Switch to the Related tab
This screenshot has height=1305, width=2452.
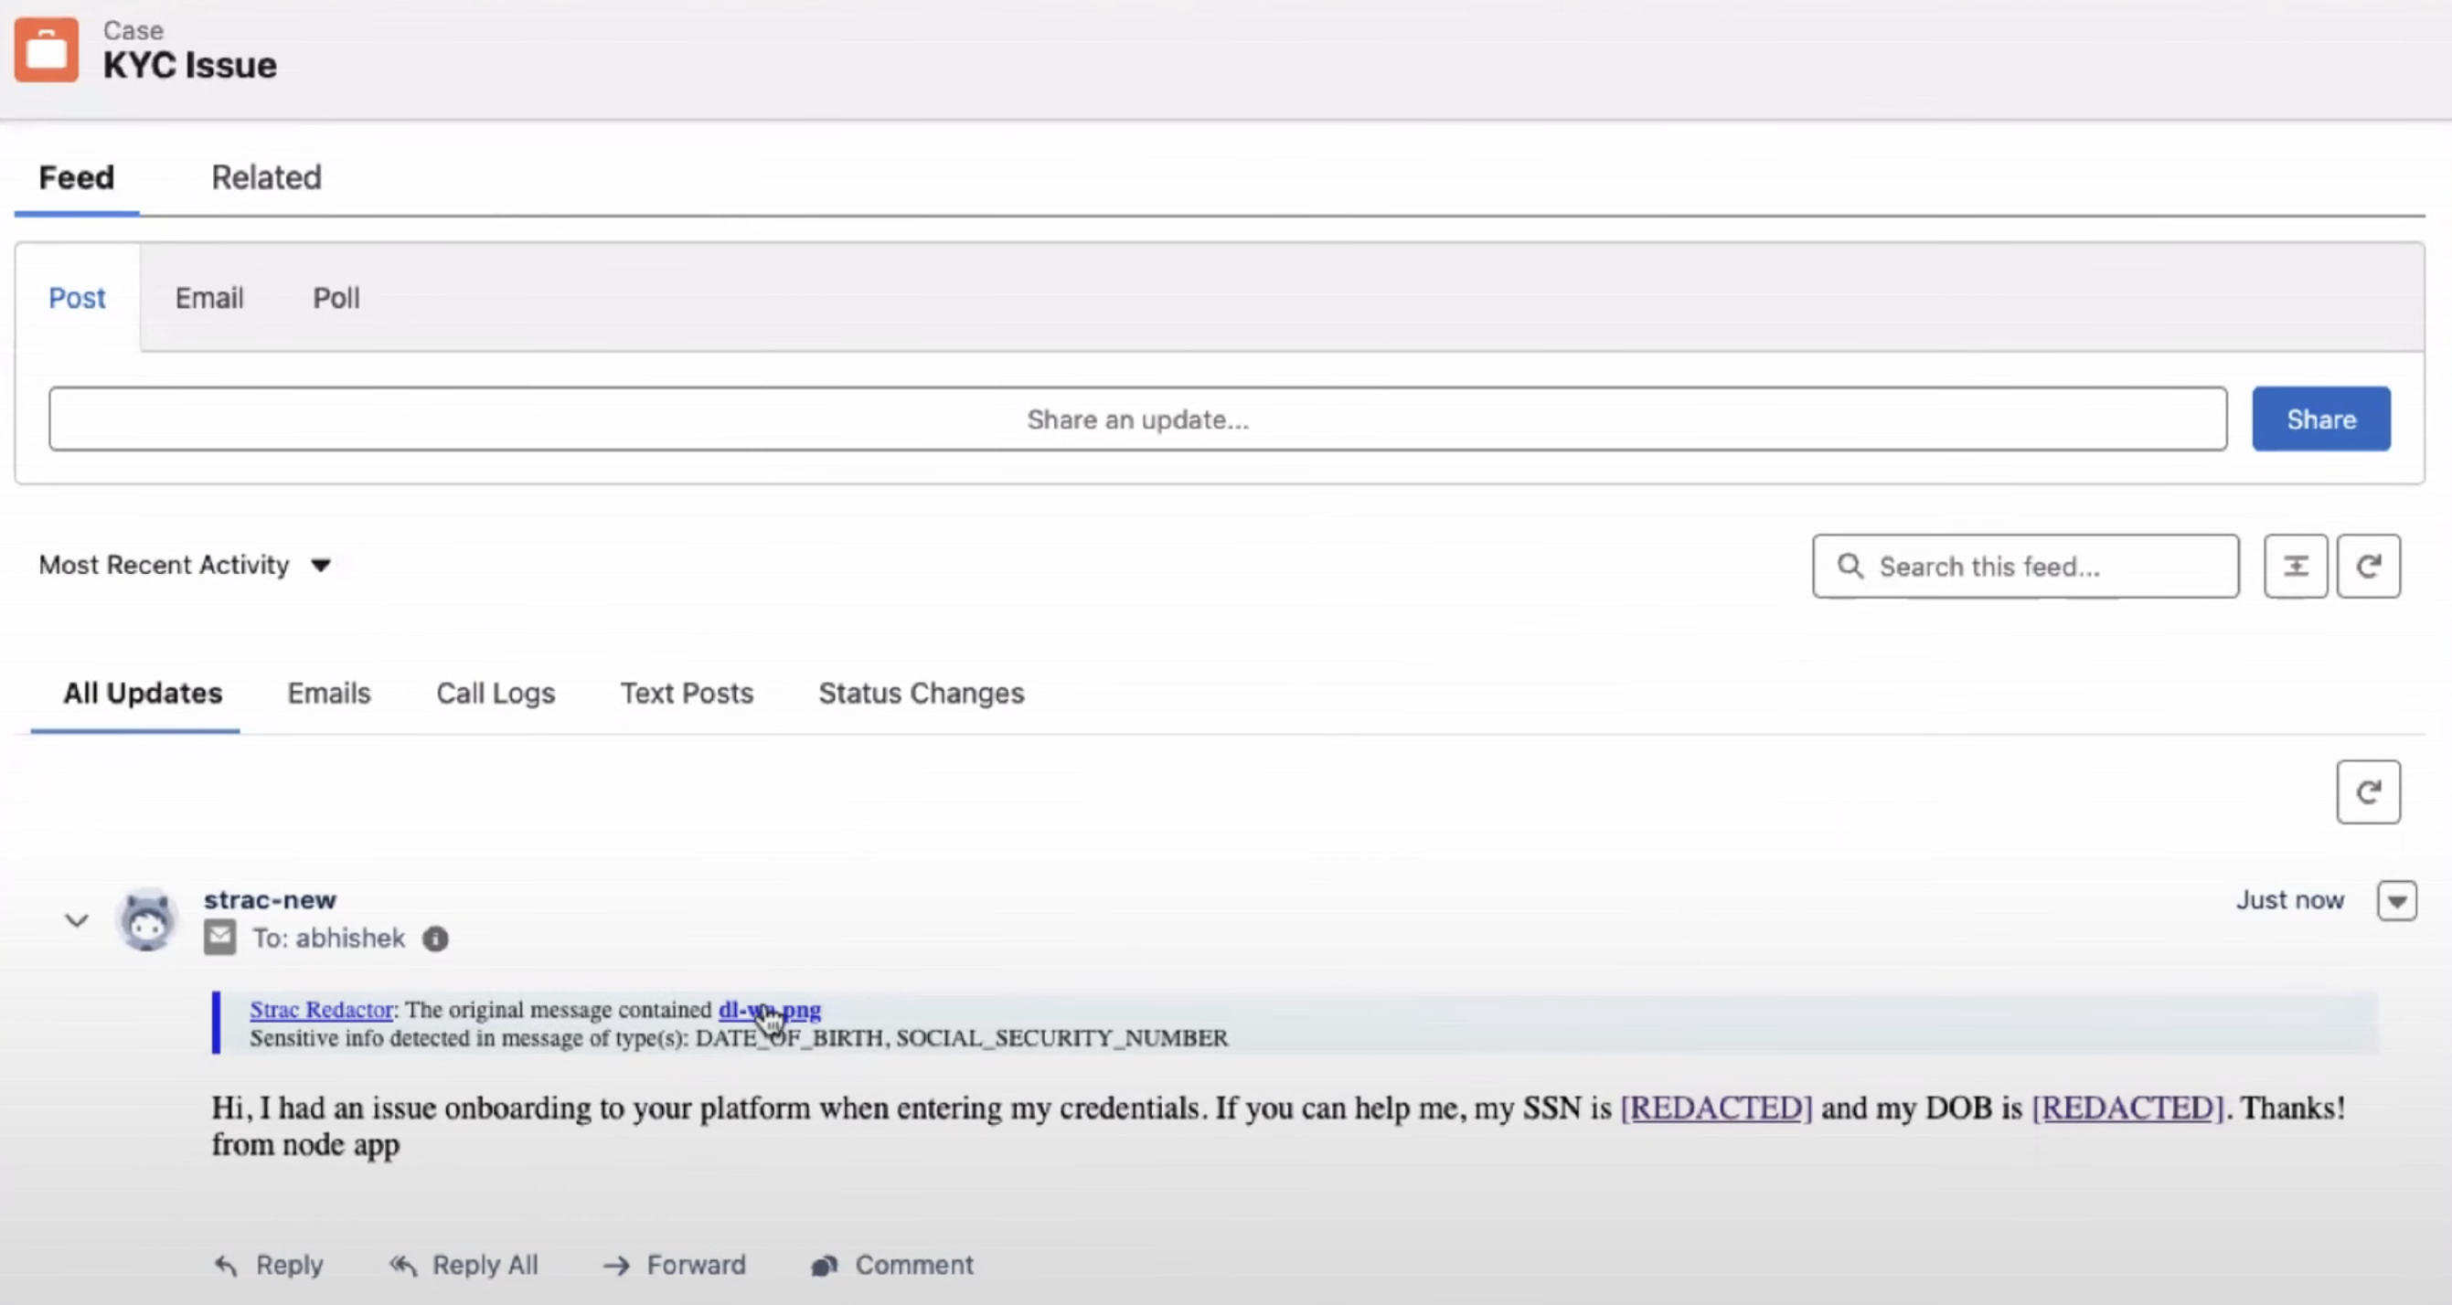[267, 177]
